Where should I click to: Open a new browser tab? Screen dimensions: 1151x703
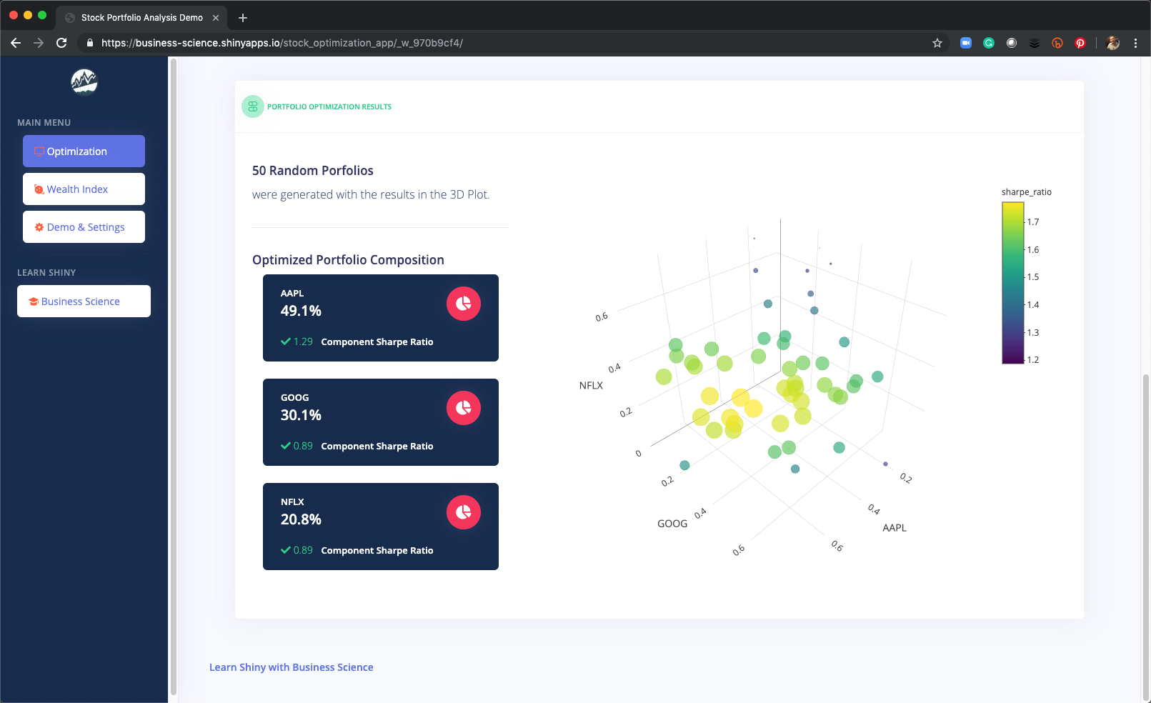pos(243,18)
